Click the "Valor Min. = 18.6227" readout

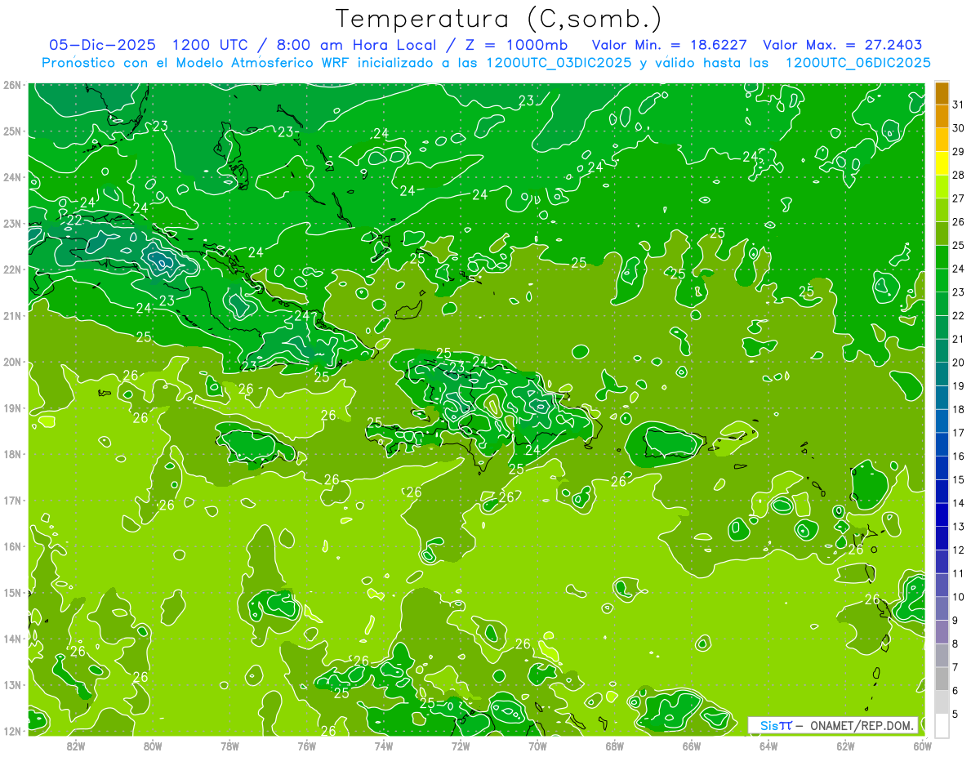670,45
